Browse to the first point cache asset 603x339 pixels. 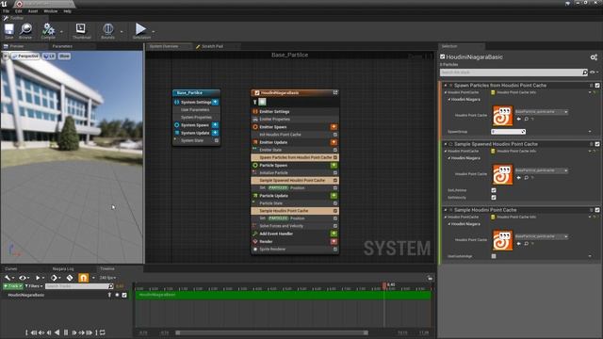pyautogui.click(x=526, y=120)
